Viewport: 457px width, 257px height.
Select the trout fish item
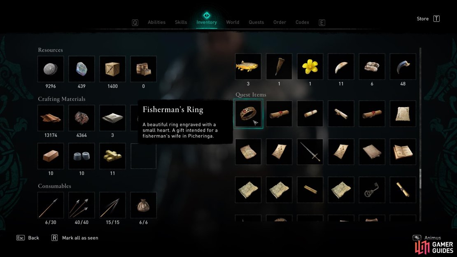coord(248,66)
